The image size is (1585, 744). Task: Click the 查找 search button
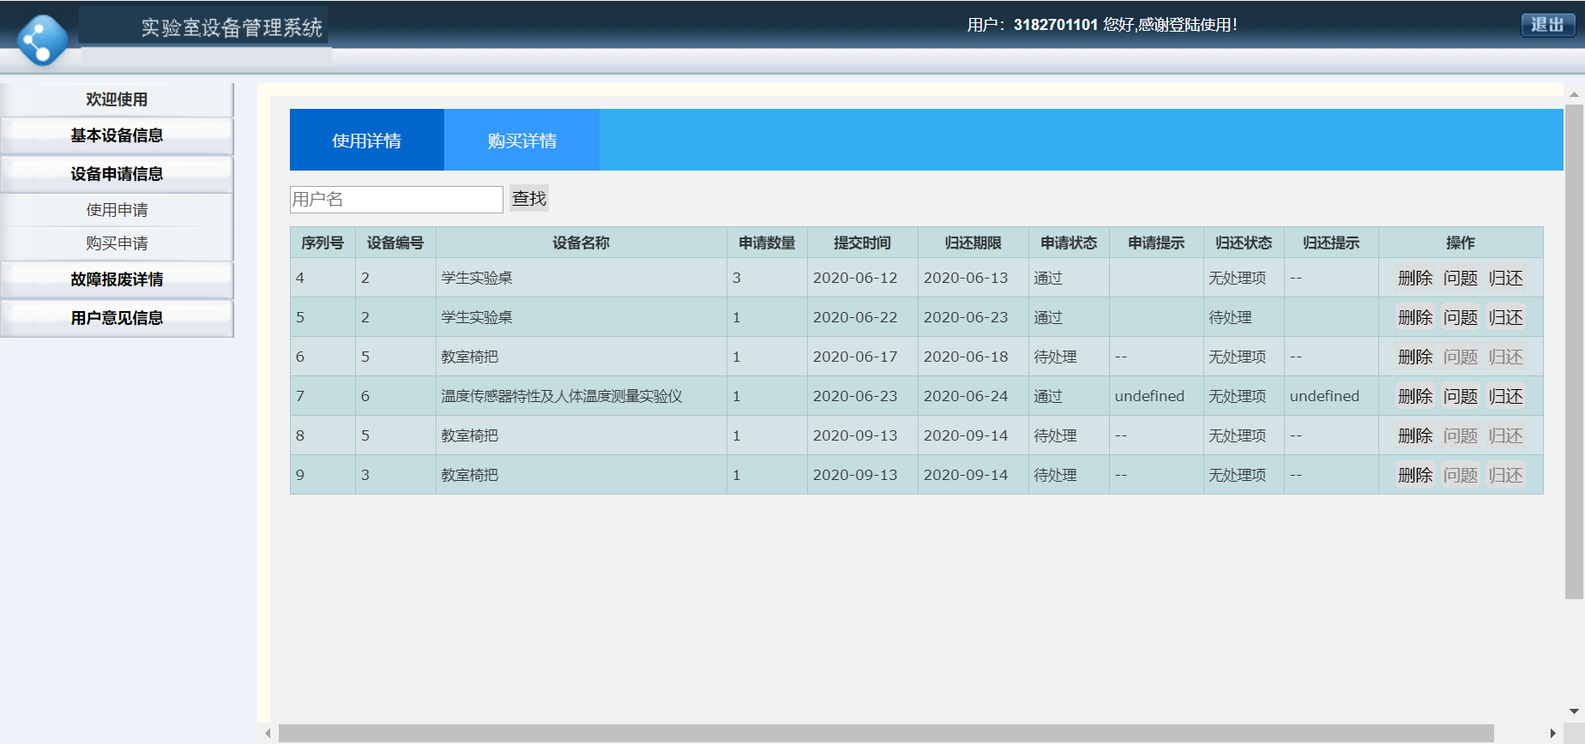(529, 198)
